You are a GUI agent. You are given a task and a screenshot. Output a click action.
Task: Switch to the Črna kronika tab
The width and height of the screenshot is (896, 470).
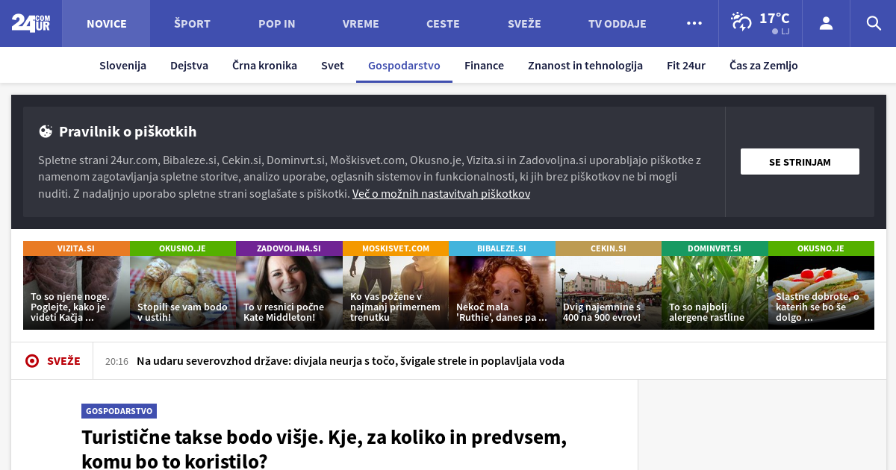tap(264, 65)
